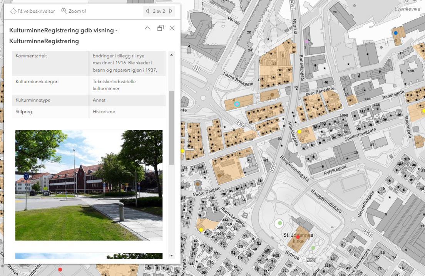This screenshot has width=425, height=276.
Task: Click the green marker in the park
Action: 279,222
